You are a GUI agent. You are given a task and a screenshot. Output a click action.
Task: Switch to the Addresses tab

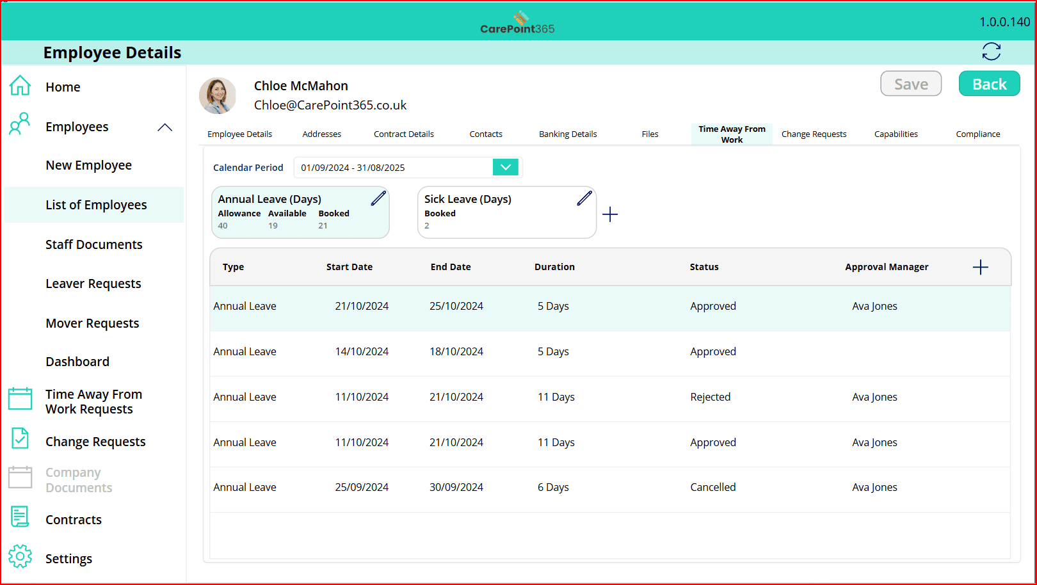pyautogui.click(x=322, y=134)
